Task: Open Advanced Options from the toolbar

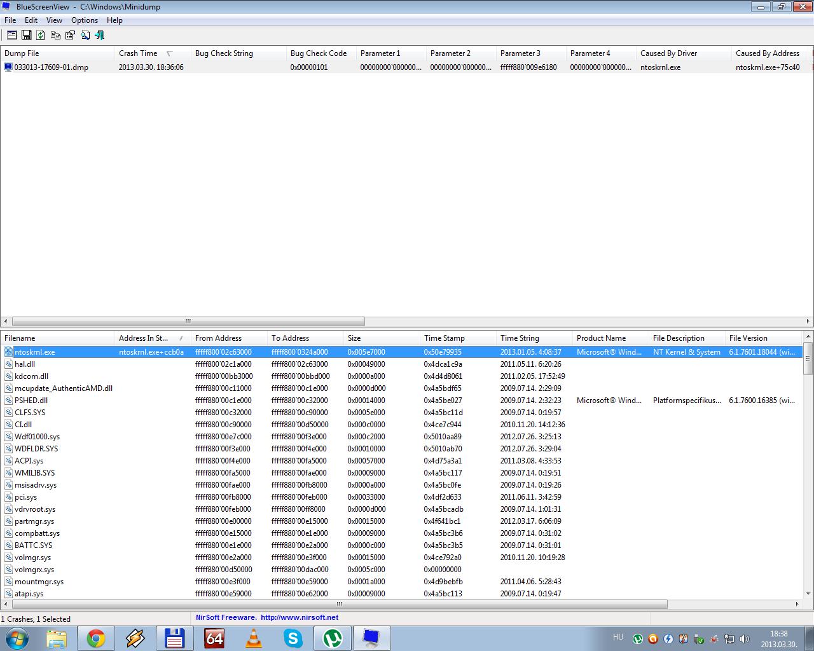Action: [12, 36]
